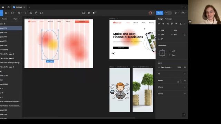
Task: Open the Present play options arrow
Action: (x=178, y=13)
